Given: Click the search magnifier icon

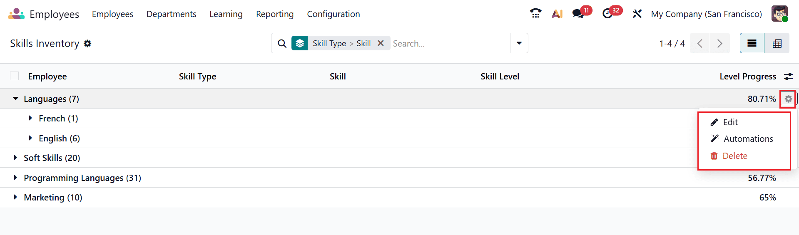Looking at the screenshot, I should [282, 43].
